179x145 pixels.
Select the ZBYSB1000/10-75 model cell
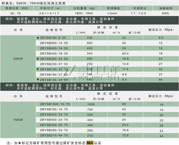[x=54, y=104]
